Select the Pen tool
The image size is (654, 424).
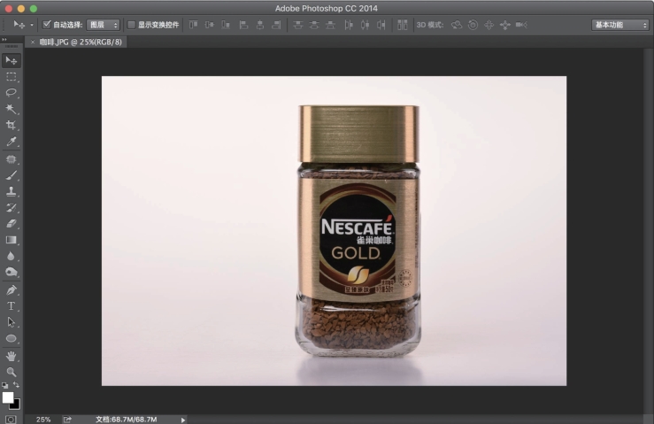(x=12, y=289)
